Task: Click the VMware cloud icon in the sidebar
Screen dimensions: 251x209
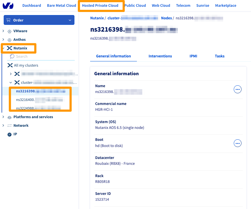Action: click(x=9, y=31)
